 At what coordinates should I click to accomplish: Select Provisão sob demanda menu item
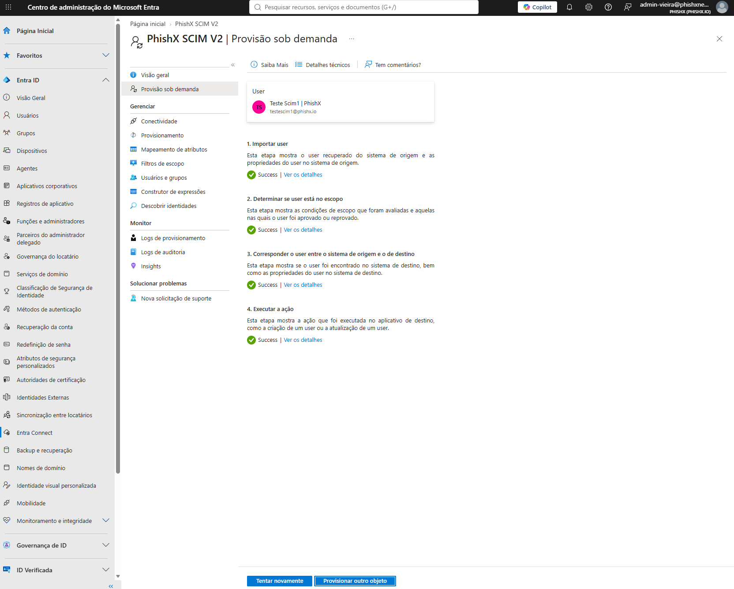[180, 89]
